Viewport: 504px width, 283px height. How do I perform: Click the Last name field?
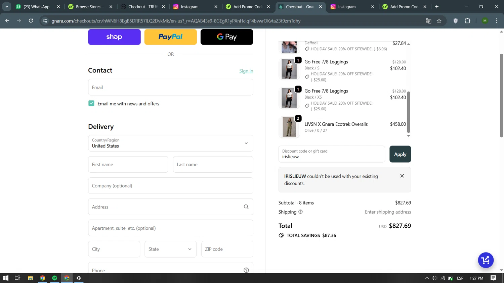point(213,165)
